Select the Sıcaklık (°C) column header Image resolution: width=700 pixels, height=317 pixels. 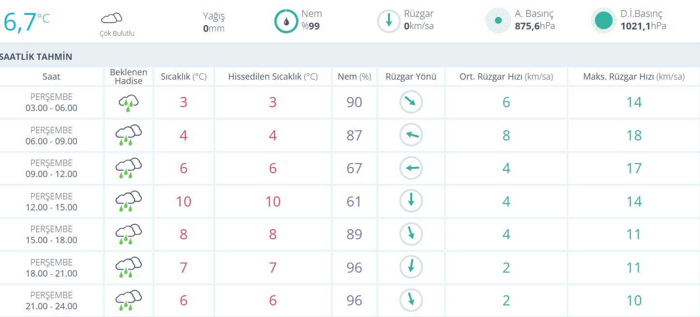(183, 77)
